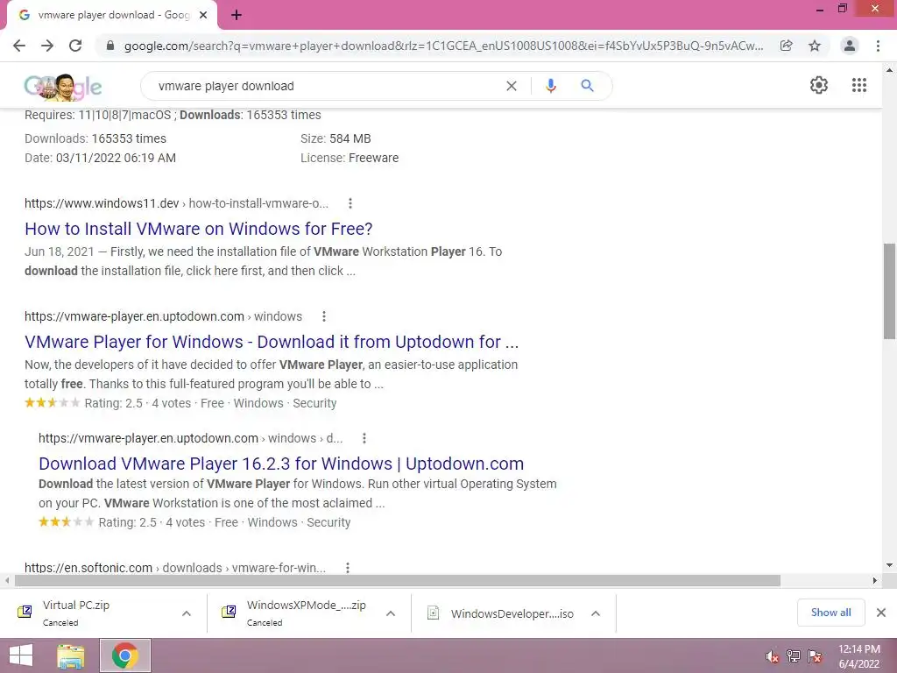The image size is (897, 673).
Task: Click the horizontal scrollbar thumb
Action: point(398,581)
